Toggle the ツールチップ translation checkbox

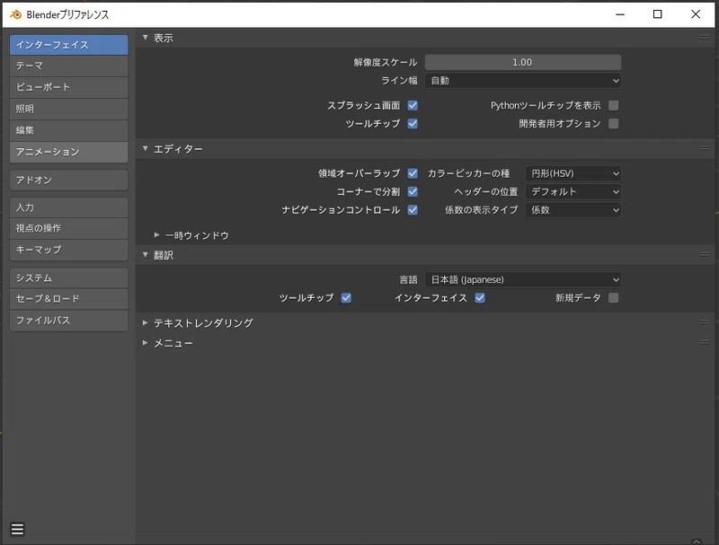346,298
